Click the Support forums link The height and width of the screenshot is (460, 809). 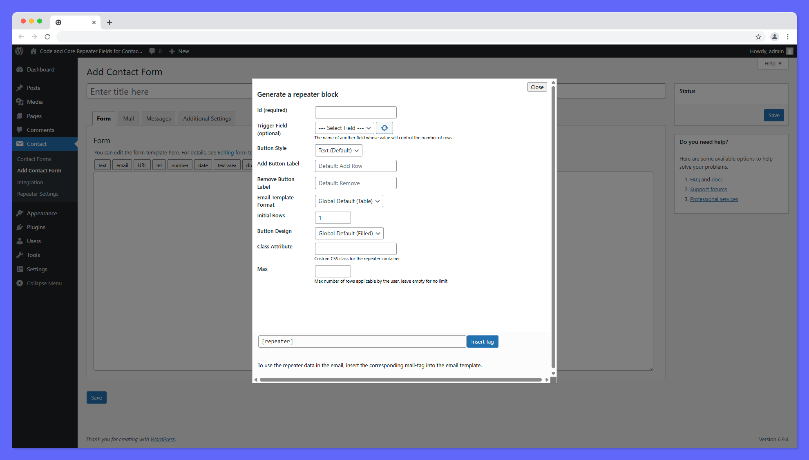pyautogui.click(x=708, y=189)
